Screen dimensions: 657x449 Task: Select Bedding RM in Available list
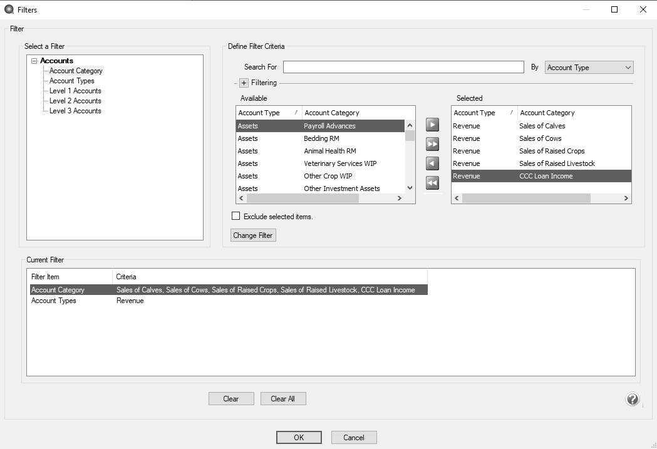click(321, 138)
